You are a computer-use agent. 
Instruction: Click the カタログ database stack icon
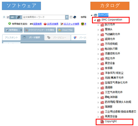coord(95,15)
